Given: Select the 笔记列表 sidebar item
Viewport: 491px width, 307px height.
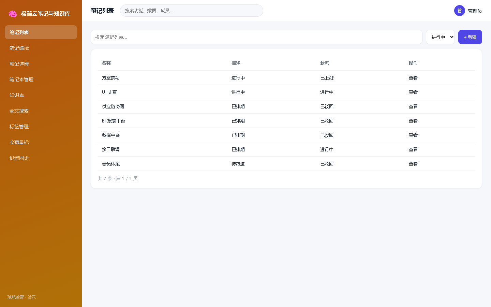Looking at the screenshot, I should [x=41, y=32].
